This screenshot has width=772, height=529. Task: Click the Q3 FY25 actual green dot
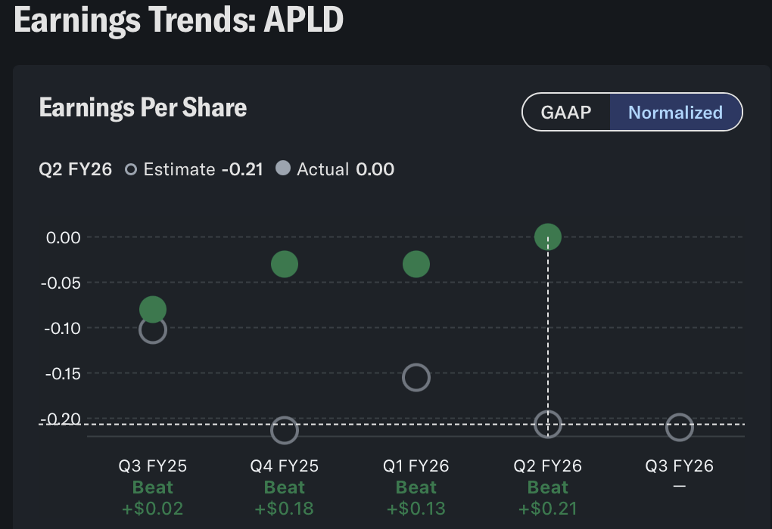click(x=153, y=309)
